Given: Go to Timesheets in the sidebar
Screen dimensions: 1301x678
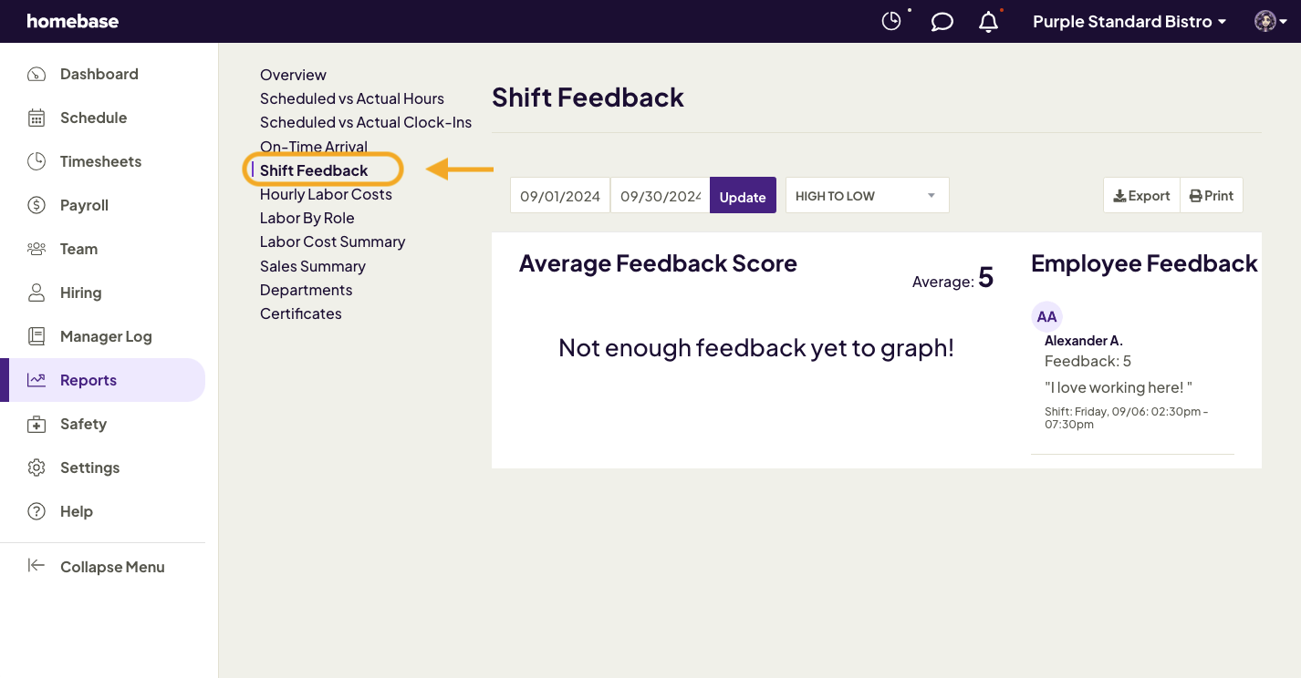Looking at the screenshot, I should [x=102, y=161].
